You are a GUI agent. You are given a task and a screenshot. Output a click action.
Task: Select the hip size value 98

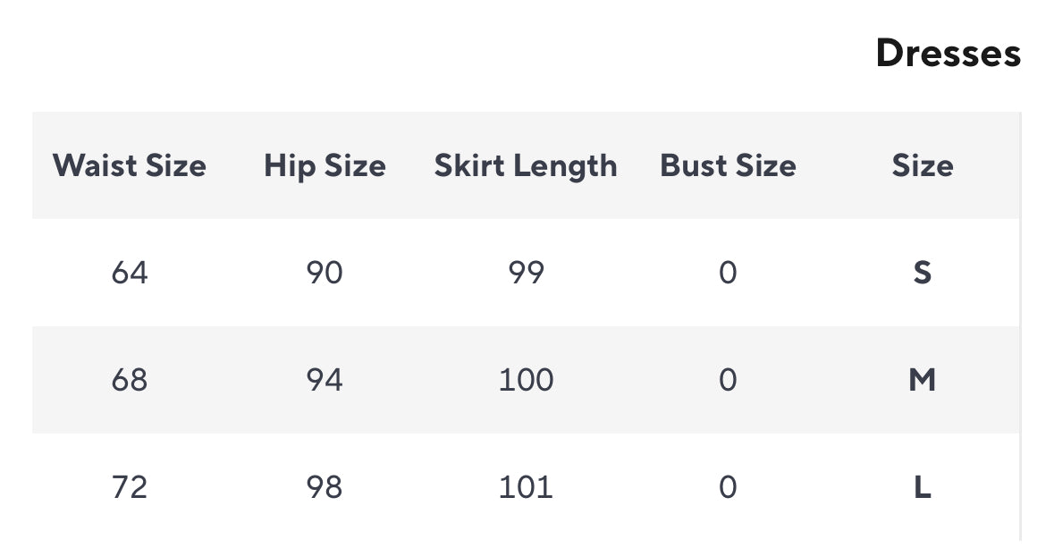[x=325, y=487]
